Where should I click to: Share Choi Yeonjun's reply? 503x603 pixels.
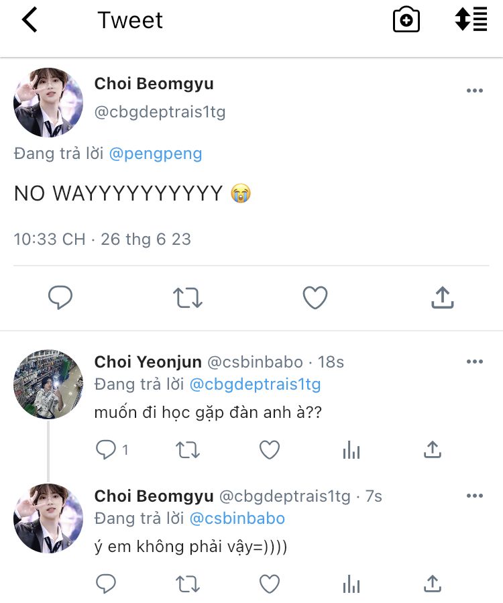click(433, 450)
